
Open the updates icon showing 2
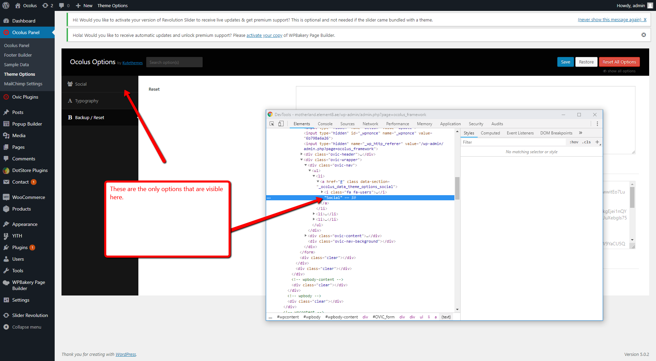coord(47,5)
